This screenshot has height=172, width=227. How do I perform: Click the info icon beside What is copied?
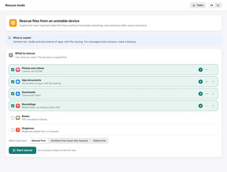(10, 38)
